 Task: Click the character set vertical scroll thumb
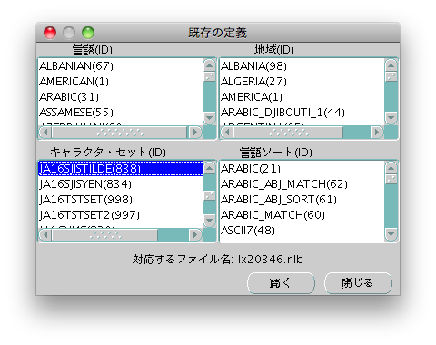209,195
